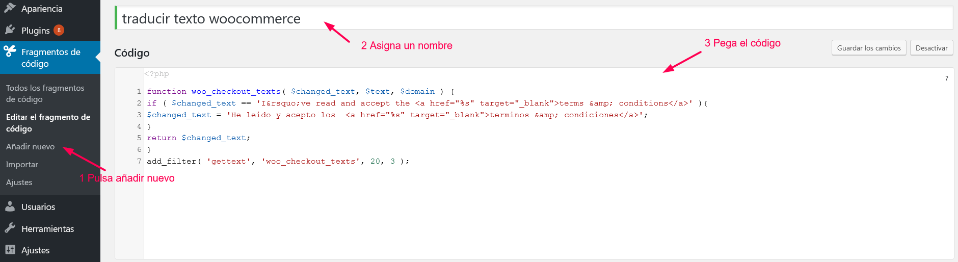Click line number 1 in the gutter

click(x=139, y=91)
